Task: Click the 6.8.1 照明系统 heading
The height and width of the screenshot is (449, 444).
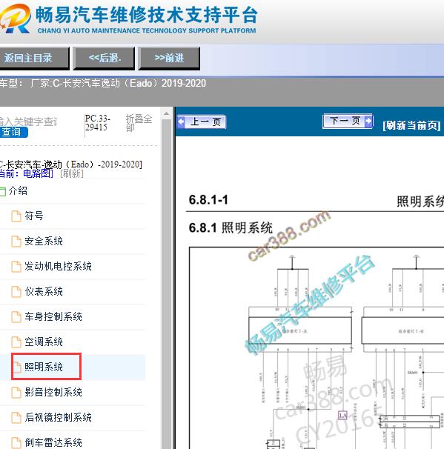Action: click(231, 228)
